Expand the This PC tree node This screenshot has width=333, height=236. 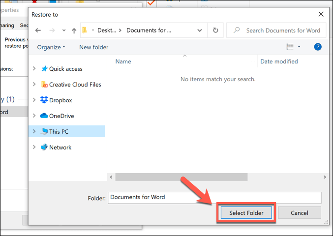34,131
